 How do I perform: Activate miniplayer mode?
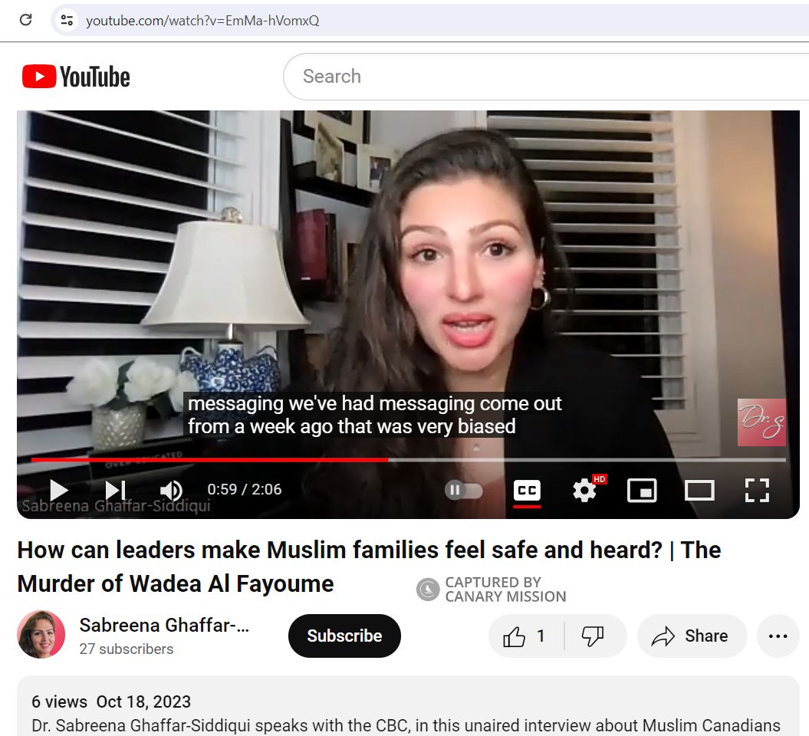pos(642,491)
